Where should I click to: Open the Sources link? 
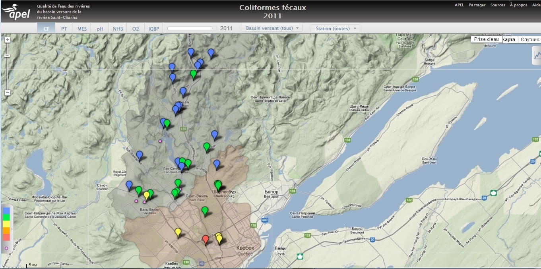click(x=497, y=5)
